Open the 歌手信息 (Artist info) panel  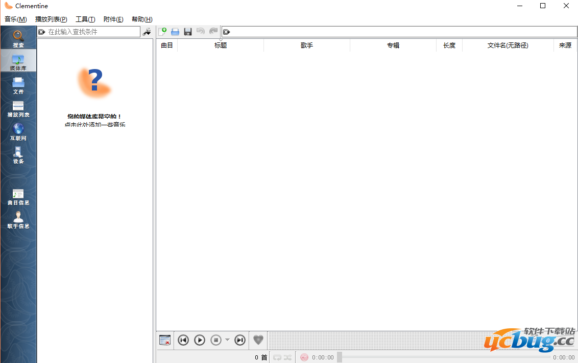point(18,220)
